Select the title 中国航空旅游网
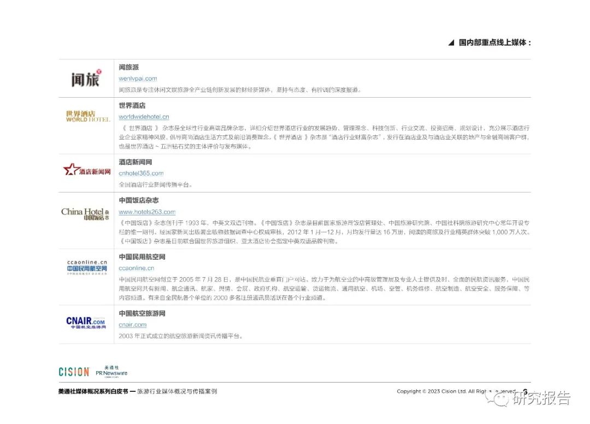The height and width of the screenshot is (424, 590). pyautogui.click(x=142, y=313)
